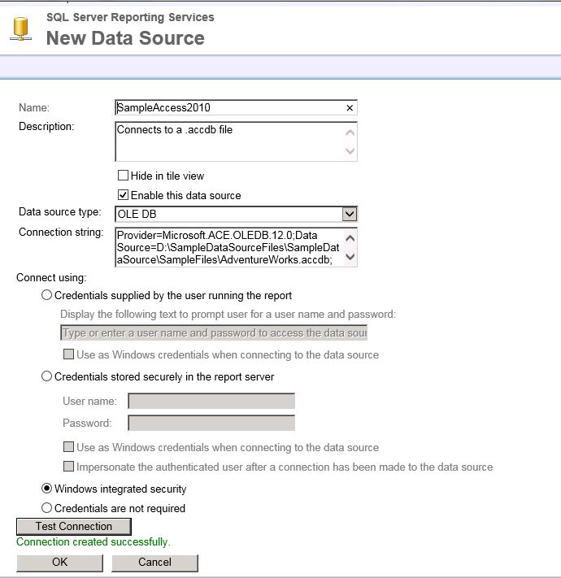
Task: Select Credentials stored securely in report server
Action: [47, 376]
